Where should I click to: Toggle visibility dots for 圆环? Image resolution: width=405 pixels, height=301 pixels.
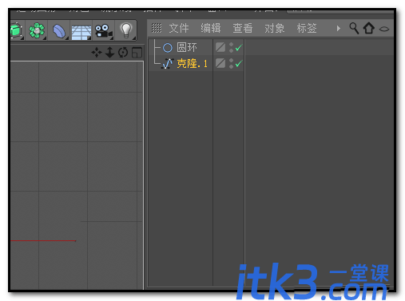coord(231,48)
